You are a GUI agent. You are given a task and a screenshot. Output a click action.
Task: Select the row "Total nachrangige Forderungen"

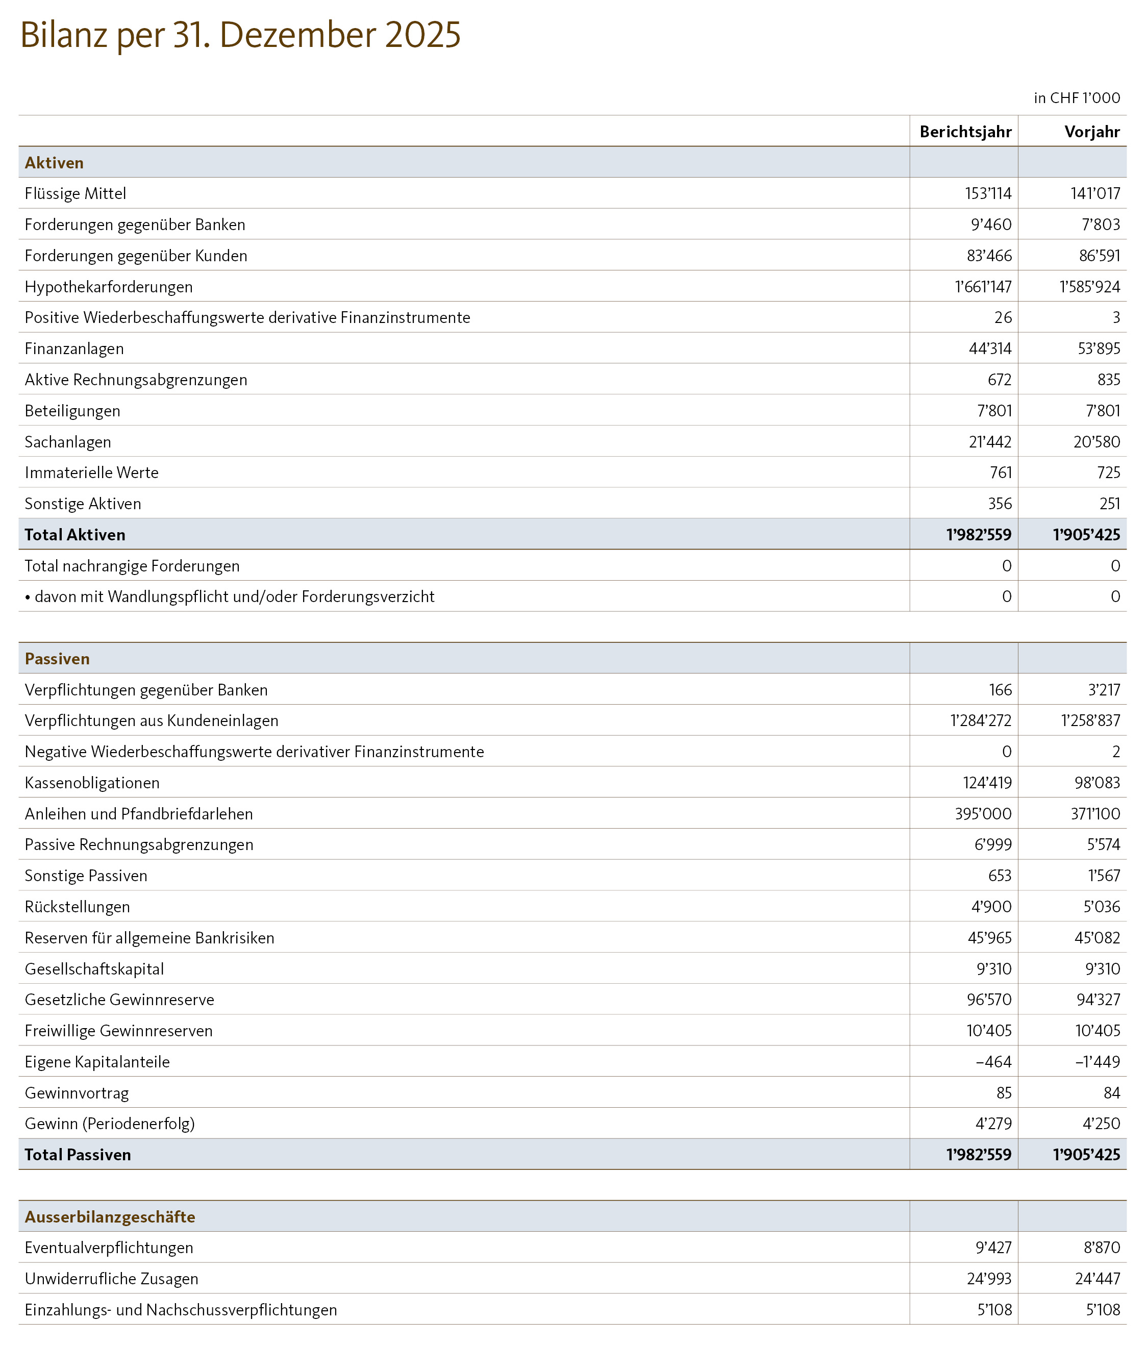(x=132, y=566)
